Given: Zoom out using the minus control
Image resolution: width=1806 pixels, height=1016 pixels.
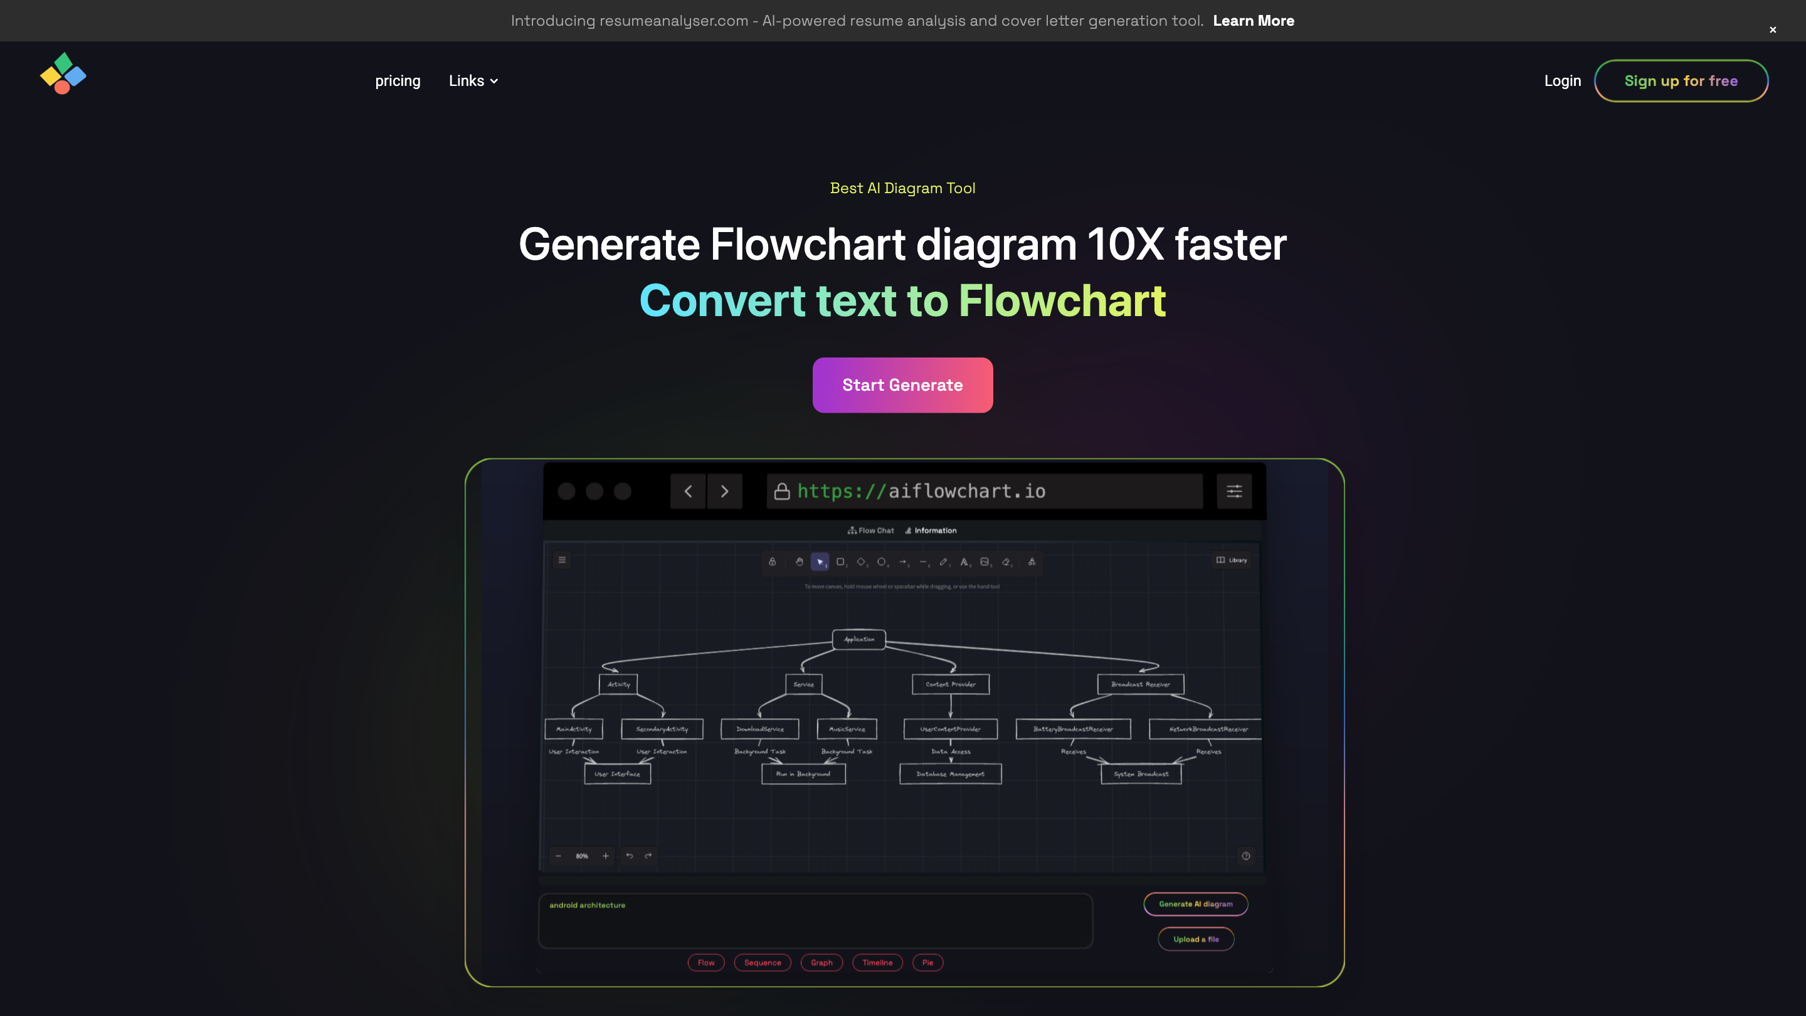Looking at the screenshot, I should [558, 856].
